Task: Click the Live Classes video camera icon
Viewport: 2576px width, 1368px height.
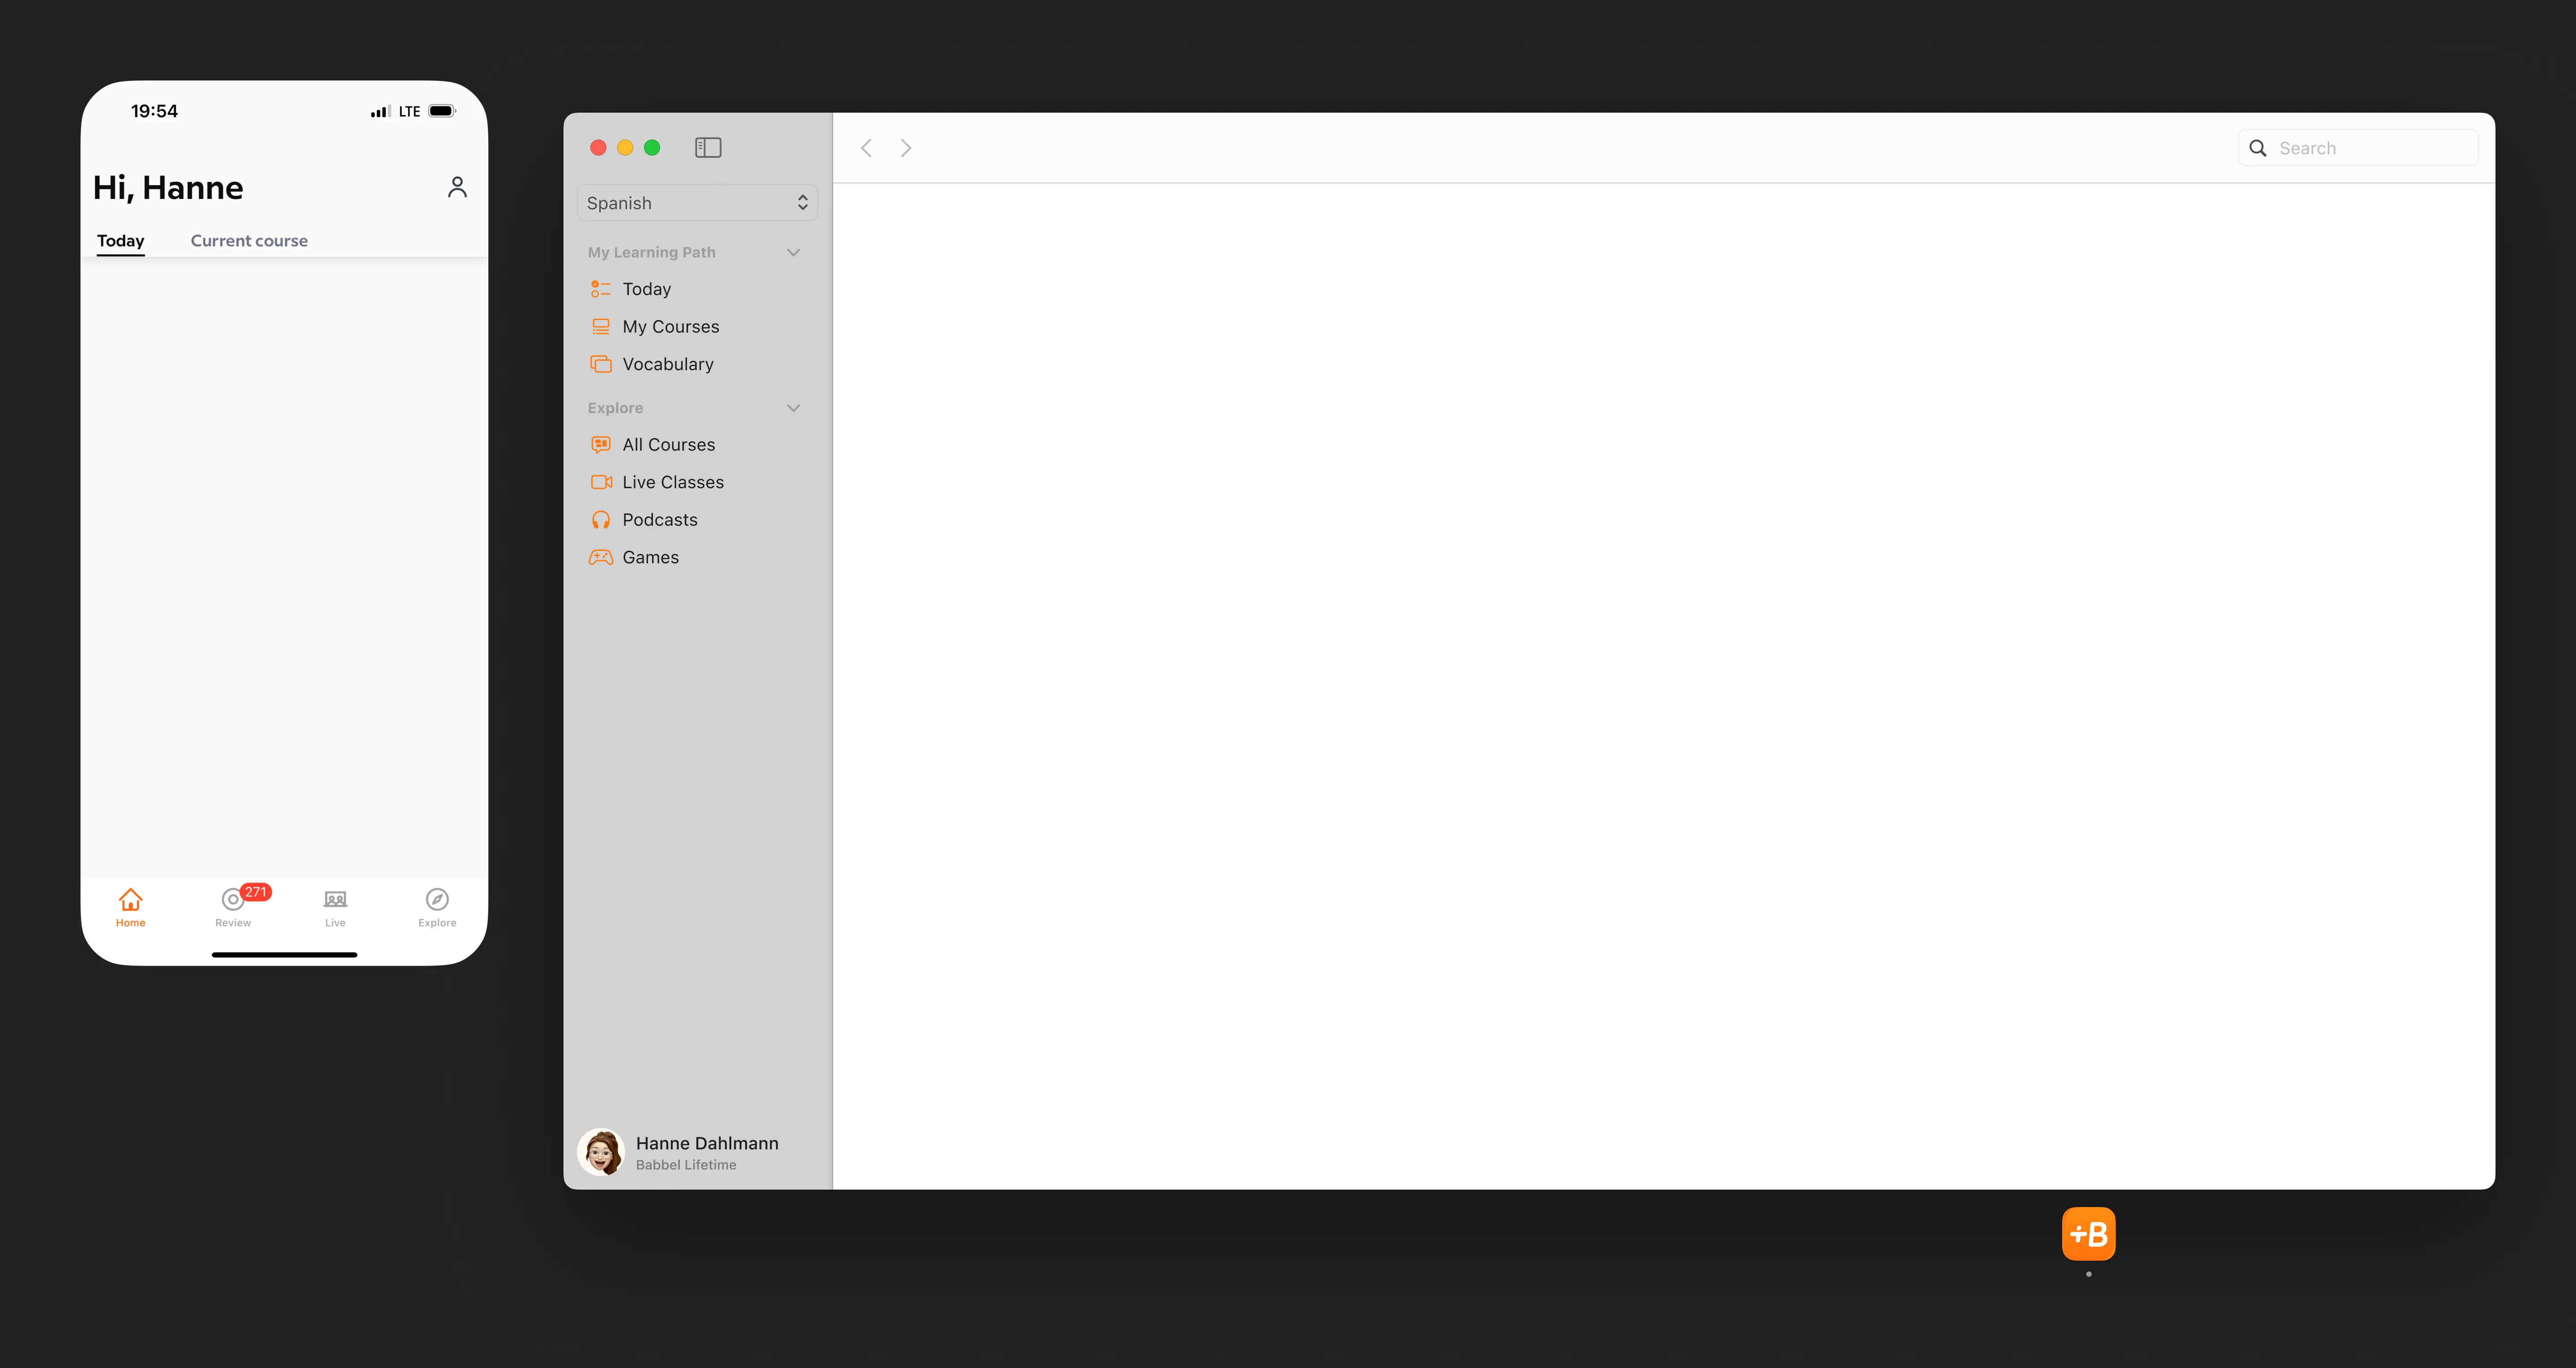Action: tap(601, 482)
